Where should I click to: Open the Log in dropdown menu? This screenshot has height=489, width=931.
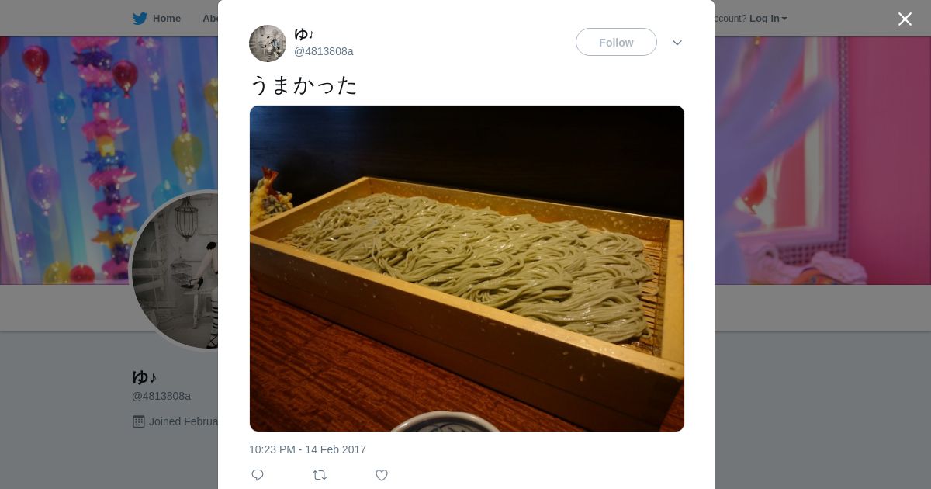tap(768, 19)
